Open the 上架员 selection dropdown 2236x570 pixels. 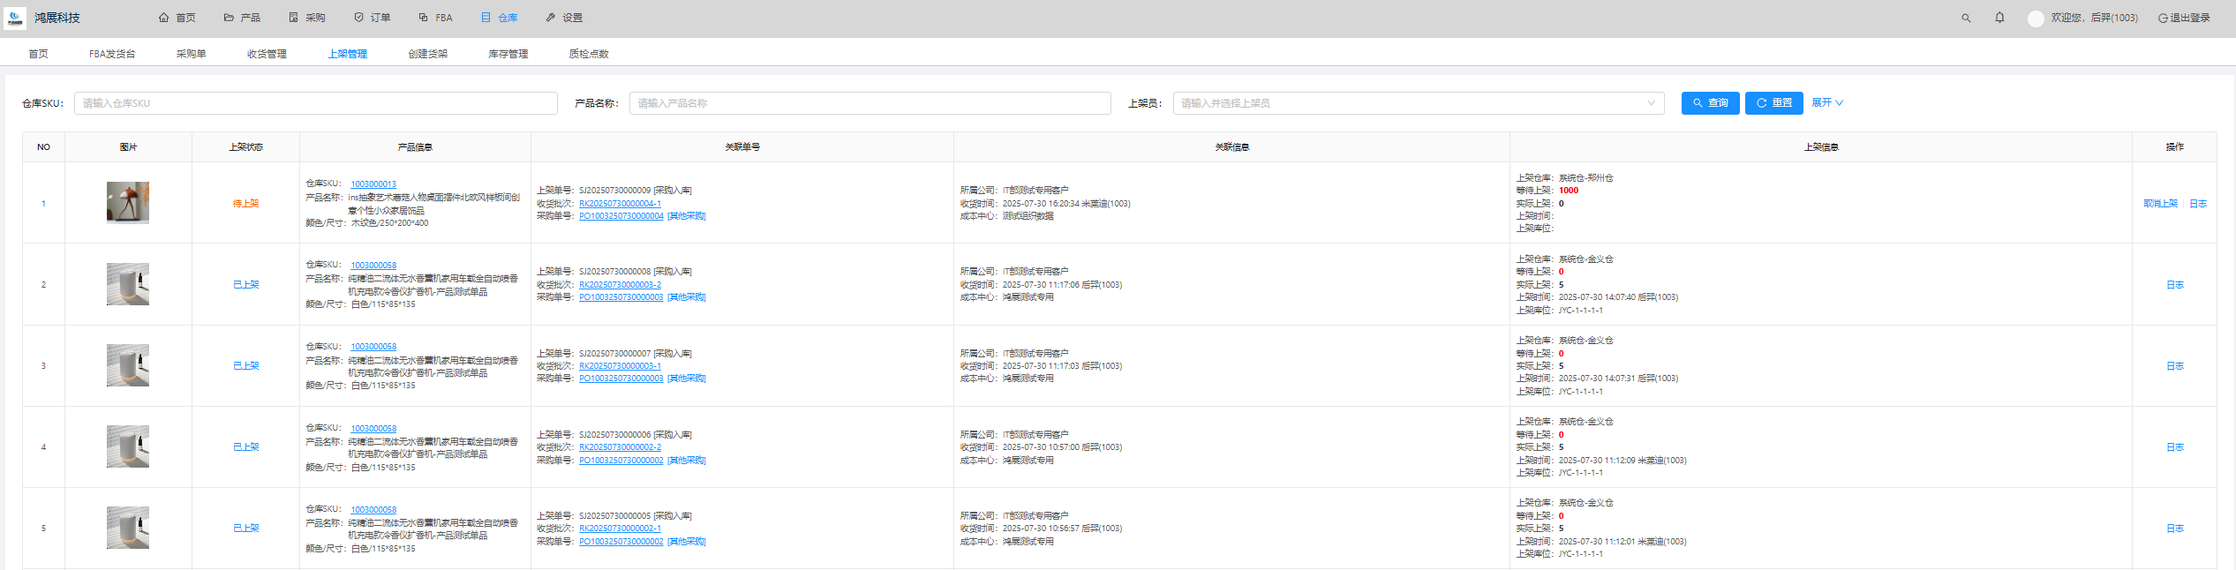tap(1418, 103)
